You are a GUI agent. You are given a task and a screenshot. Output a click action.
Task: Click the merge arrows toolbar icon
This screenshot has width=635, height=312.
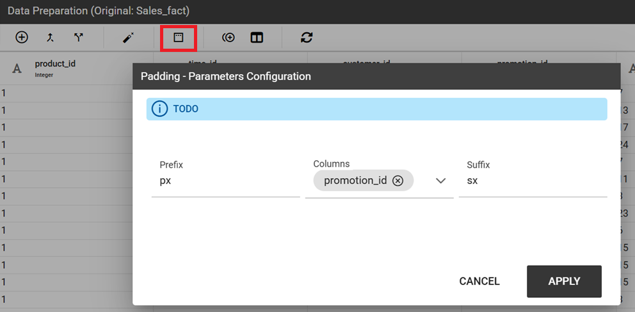click(x=50, y=38)
